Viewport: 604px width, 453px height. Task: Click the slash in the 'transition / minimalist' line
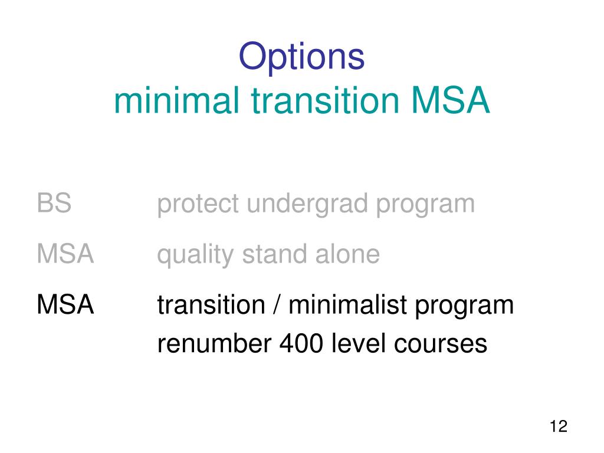[x=277, y=305]
